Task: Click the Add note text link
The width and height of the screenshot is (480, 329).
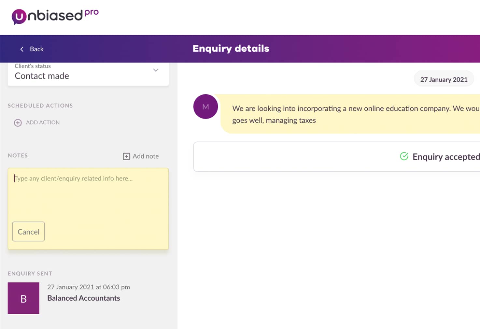Action: [146, 156]
